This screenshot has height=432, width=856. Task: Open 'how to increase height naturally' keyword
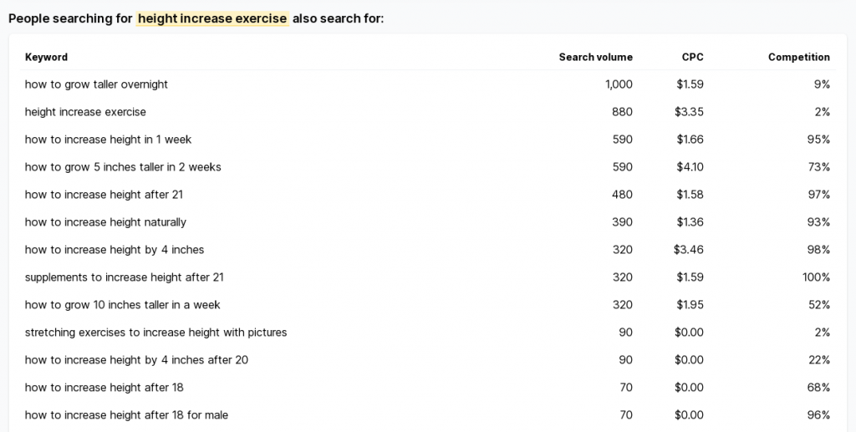[x=105, y=222]
